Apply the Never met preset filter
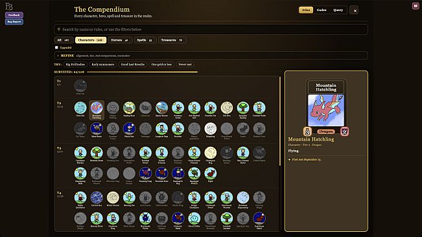The width and height of the screenshot is (422, 237). pos(185,65)
